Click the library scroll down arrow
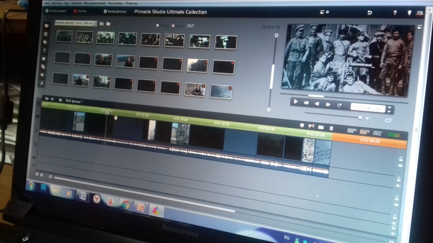433x243 pixels. point(269,110)
